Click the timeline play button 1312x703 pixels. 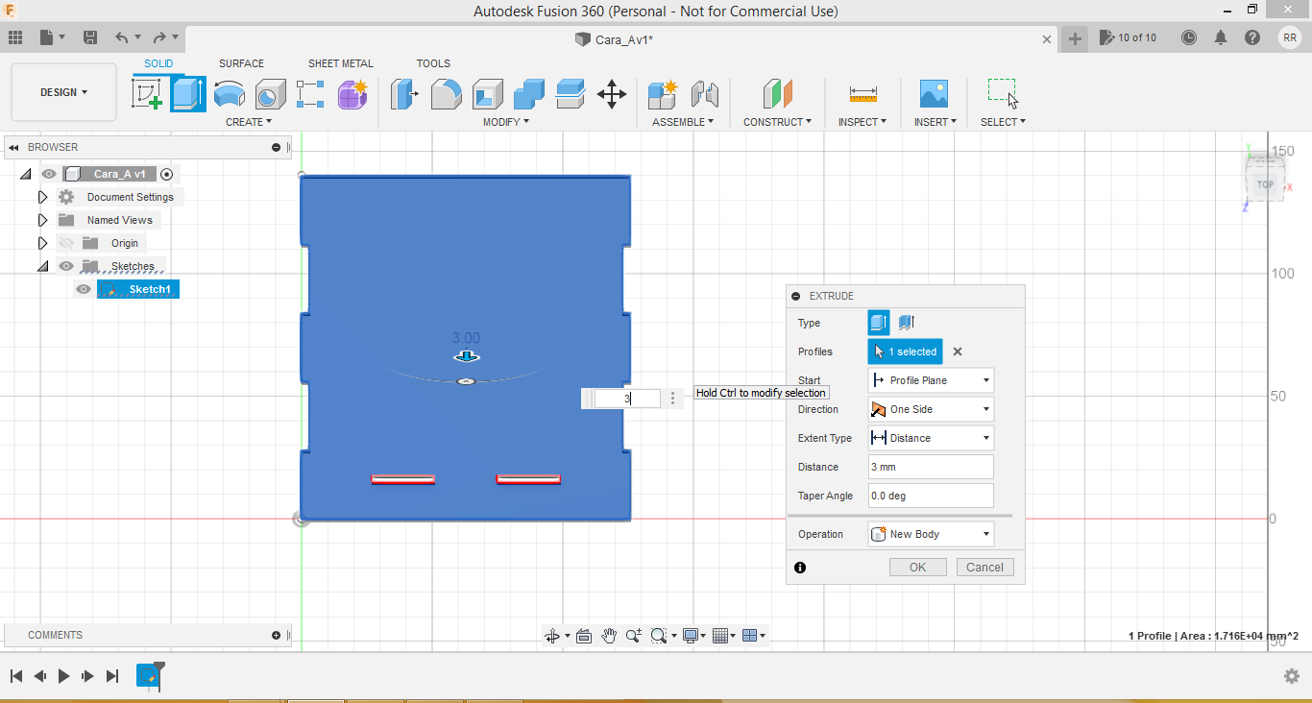click(63, 676)
